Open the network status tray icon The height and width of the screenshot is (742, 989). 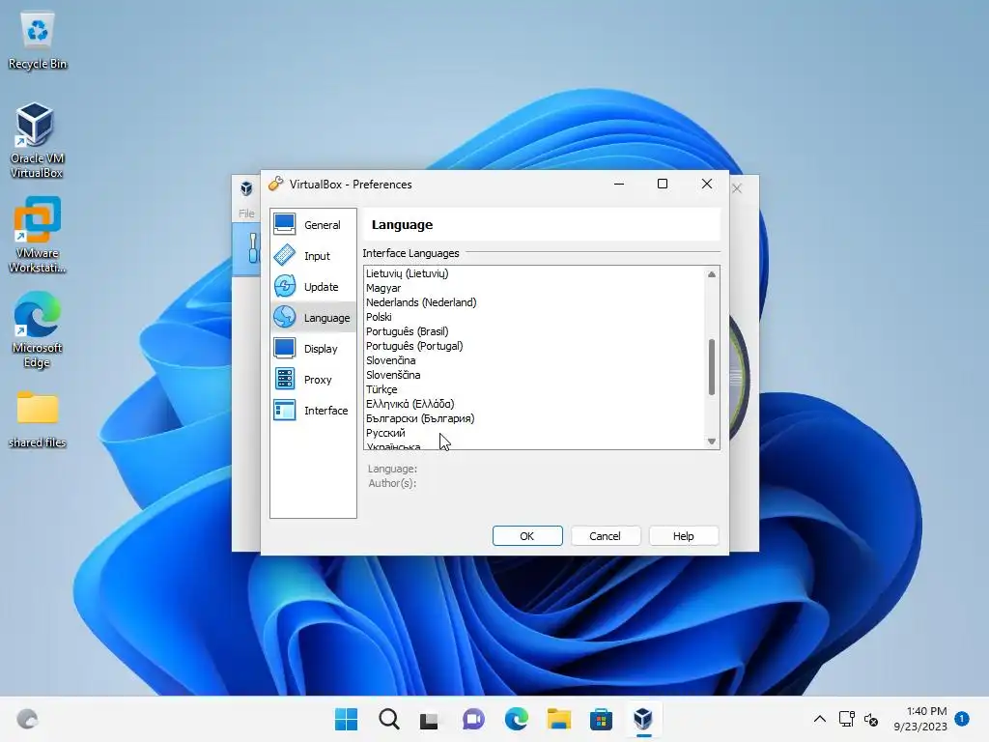(x=846, y=719)
